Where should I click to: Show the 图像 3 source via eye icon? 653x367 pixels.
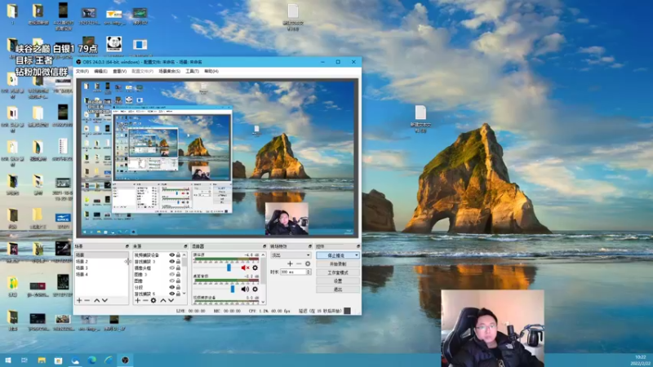click(171, 274)
